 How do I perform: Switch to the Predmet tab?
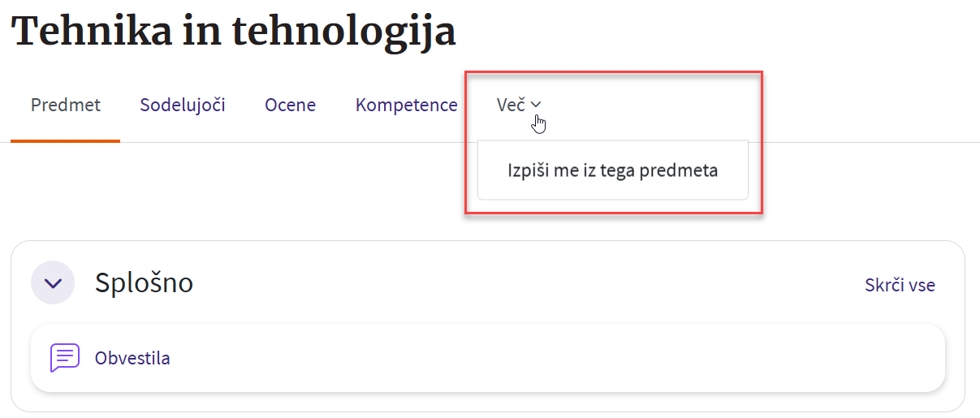point(65,105)
